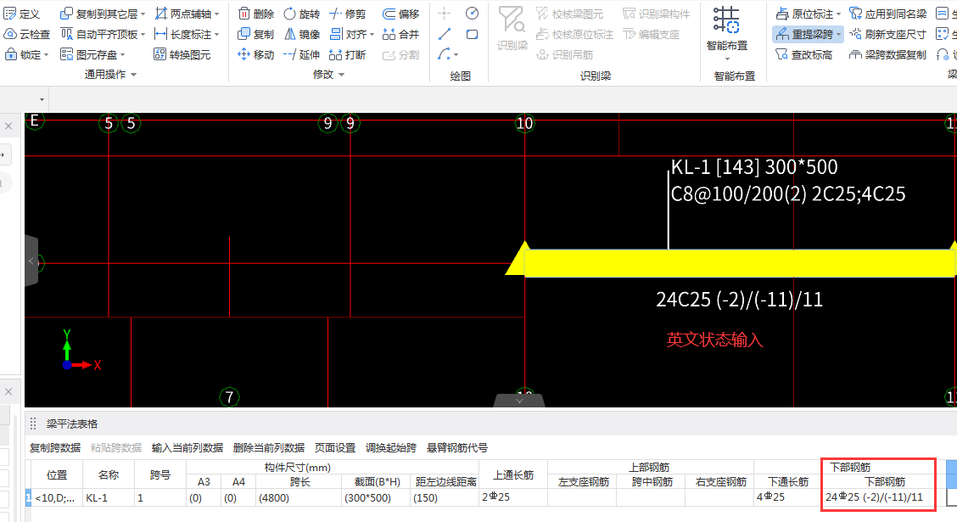Click the 删除 delete trash icon
Image resolution: width=957 pixels, height=522 pixels.
243,14
